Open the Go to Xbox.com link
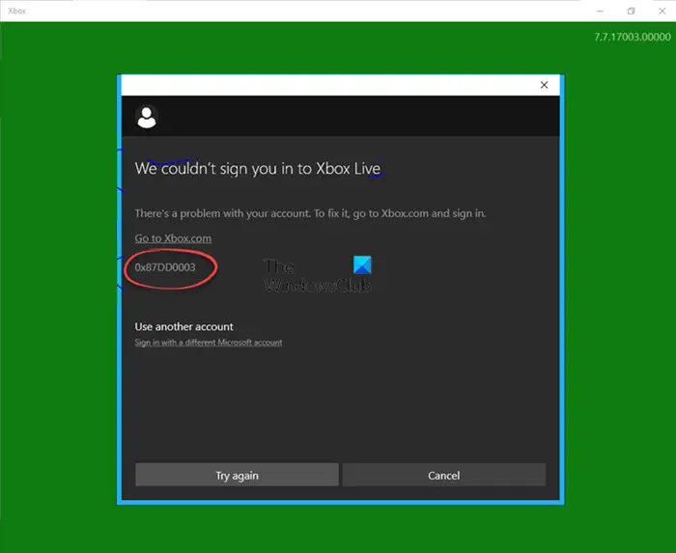676x553 pixels. pyautogui.click(x=173, y=238)
